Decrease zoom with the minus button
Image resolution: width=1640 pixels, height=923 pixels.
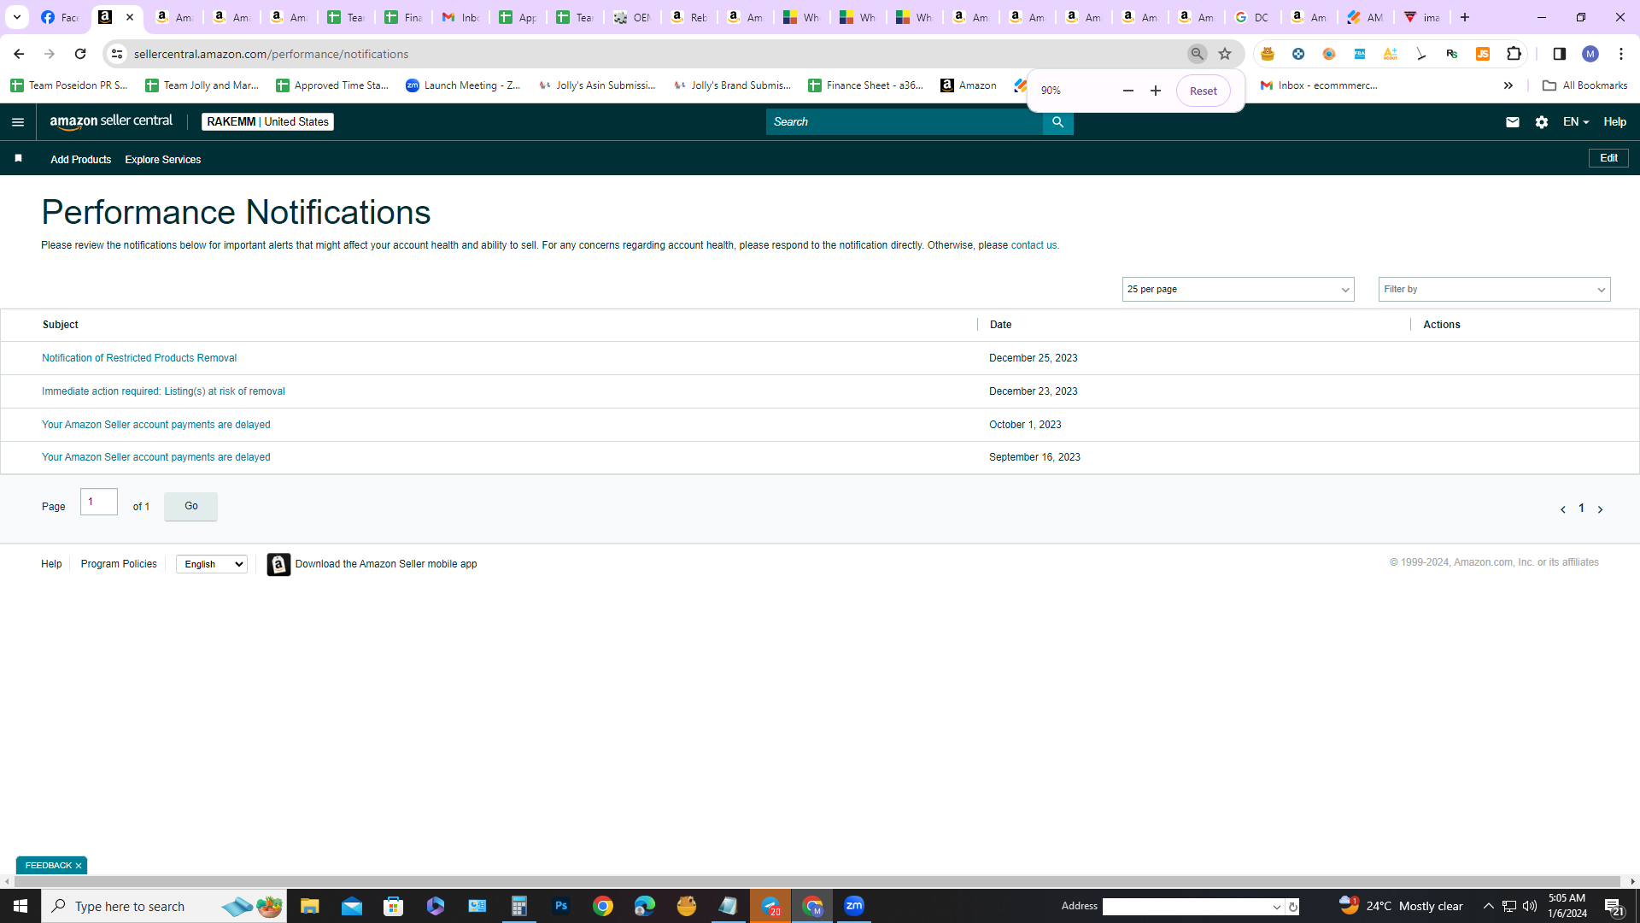(1127, 91)
